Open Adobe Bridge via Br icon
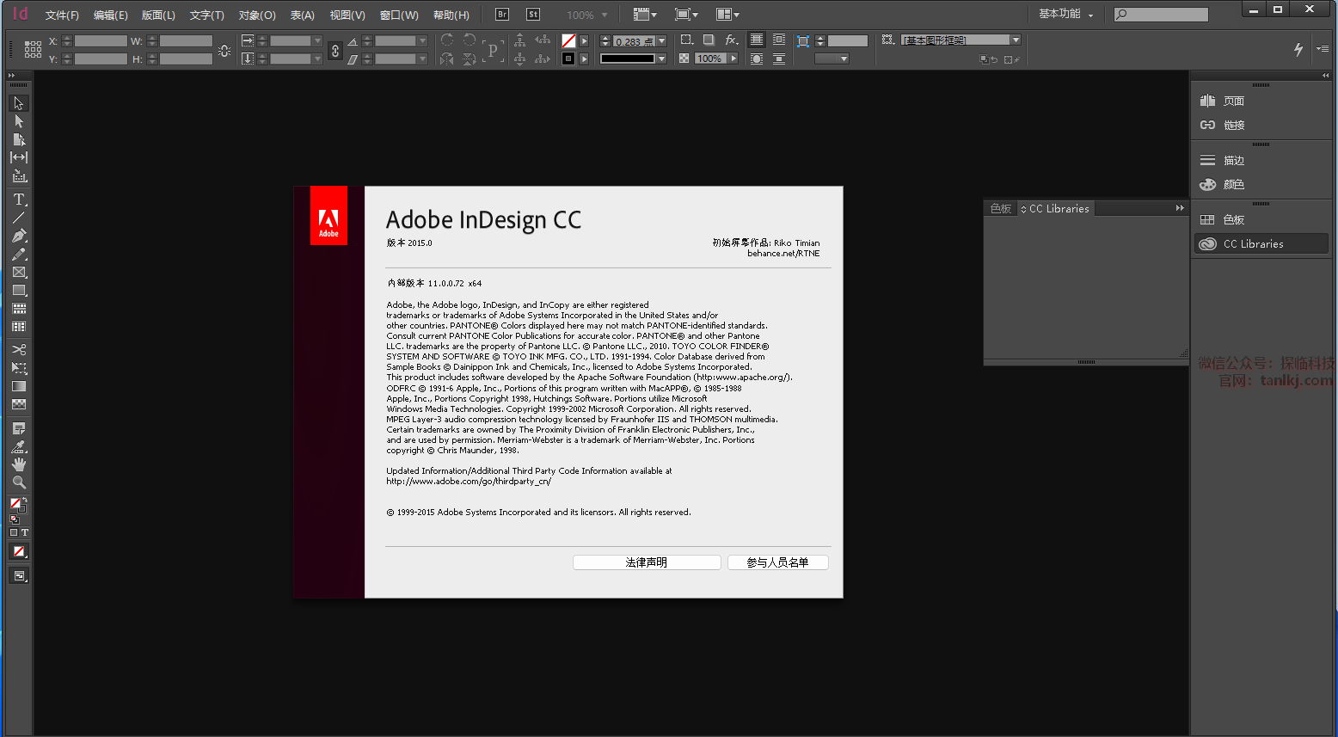 point(503,15)
